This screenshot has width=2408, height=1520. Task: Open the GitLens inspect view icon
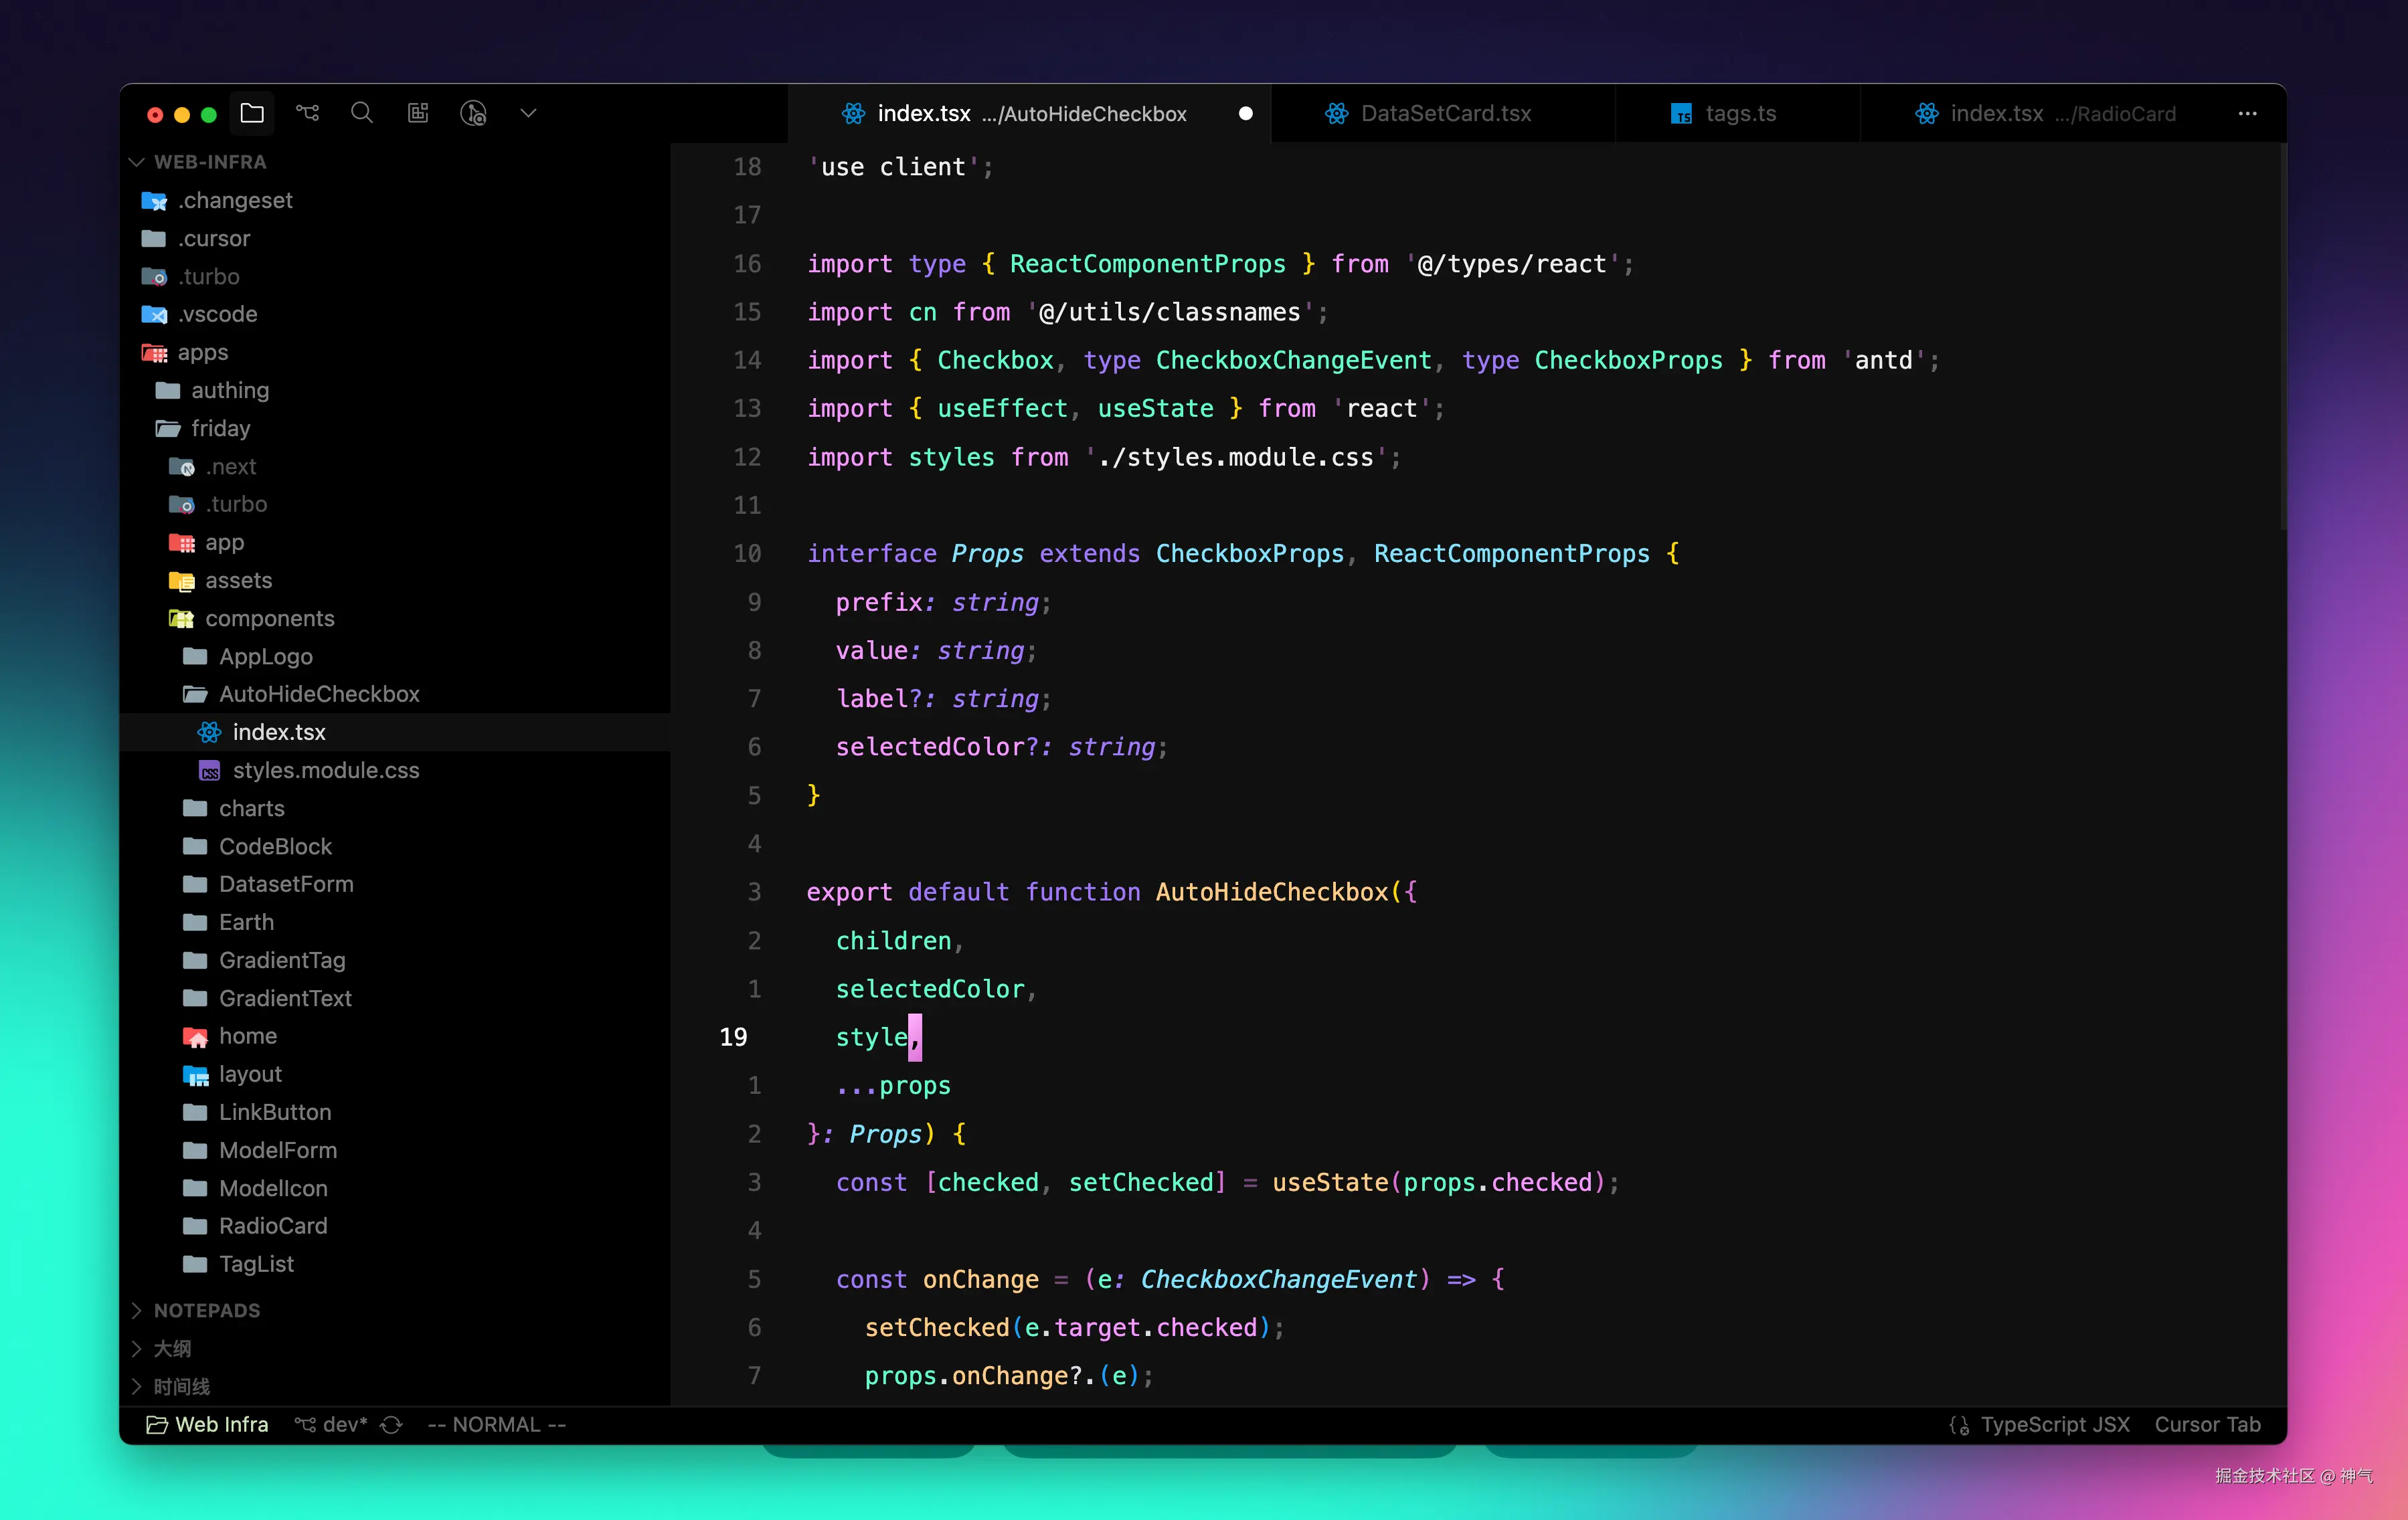[473, 113]
